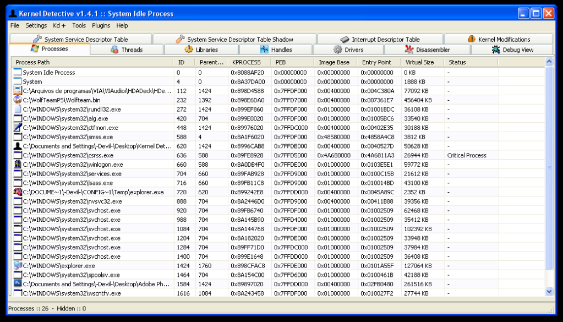This screenshot has height=322, width=563.
Task: Click the Adobe Photoshop process icon
Action: click(18, 284)
